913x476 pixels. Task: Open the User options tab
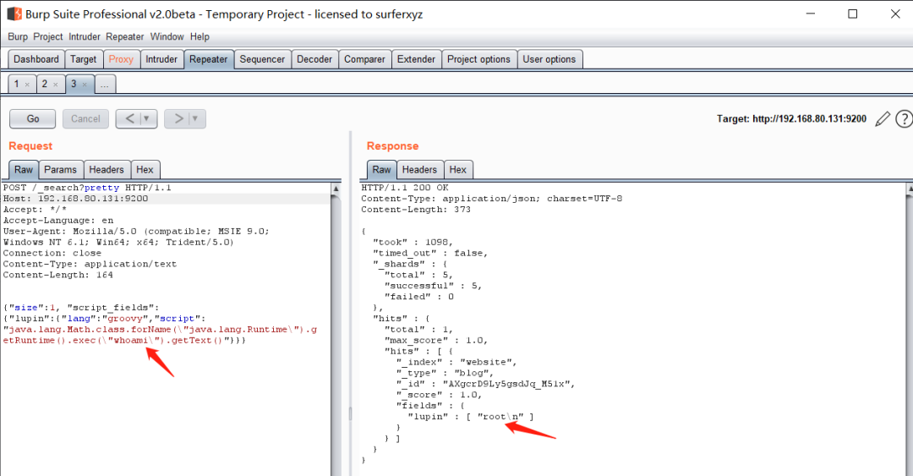(x=549, y=59)
